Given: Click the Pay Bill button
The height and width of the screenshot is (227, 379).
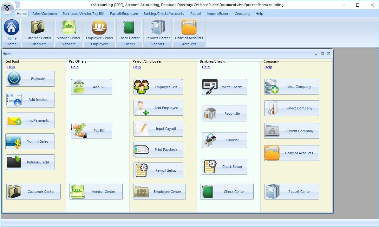Looking at the screenshot, I should (92, 131).
